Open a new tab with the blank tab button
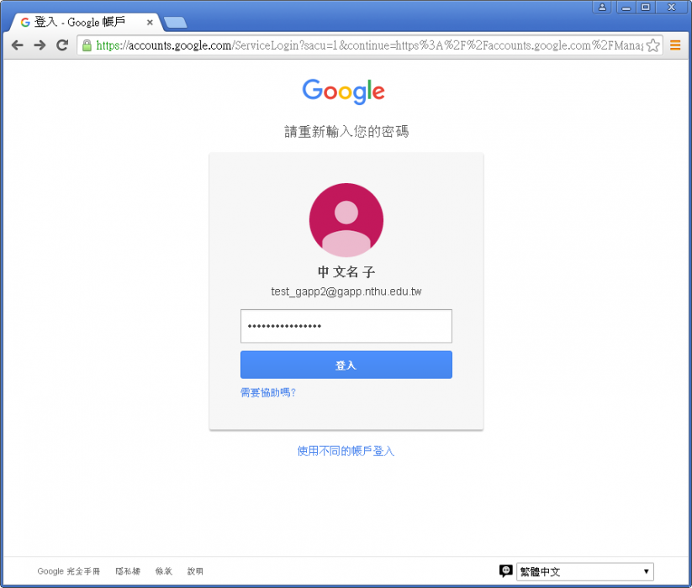Viewport: 692px width, 588px height. click(175, 23)
